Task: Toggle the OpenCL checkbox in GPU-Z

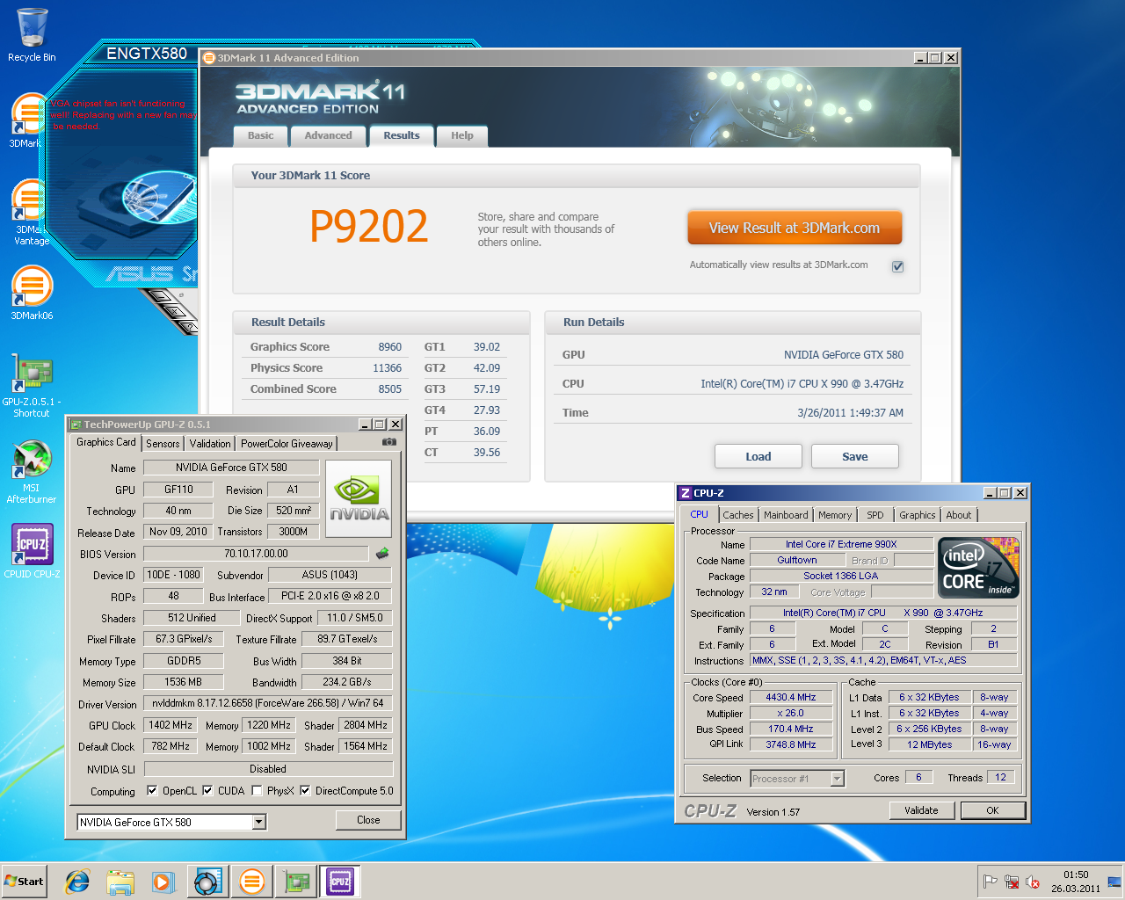Action: [152, 790]
